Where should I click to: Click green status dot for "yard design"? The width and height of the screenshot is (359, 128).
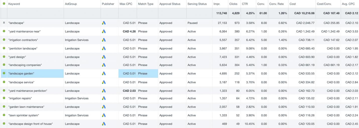(x=4, y=57)
